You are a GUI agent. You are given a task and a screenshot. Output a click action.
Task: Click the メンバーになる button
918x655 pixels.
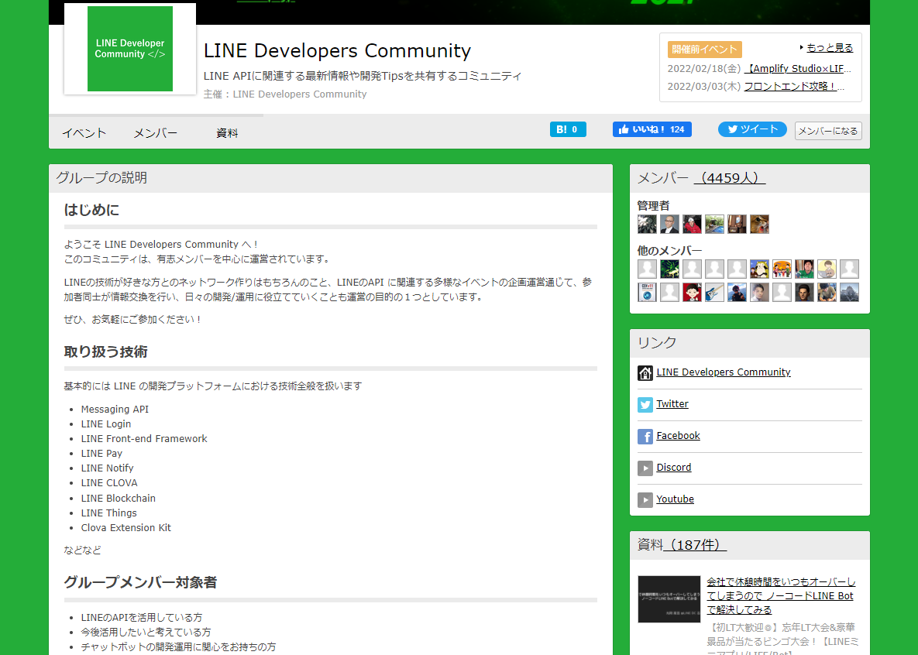828,131
